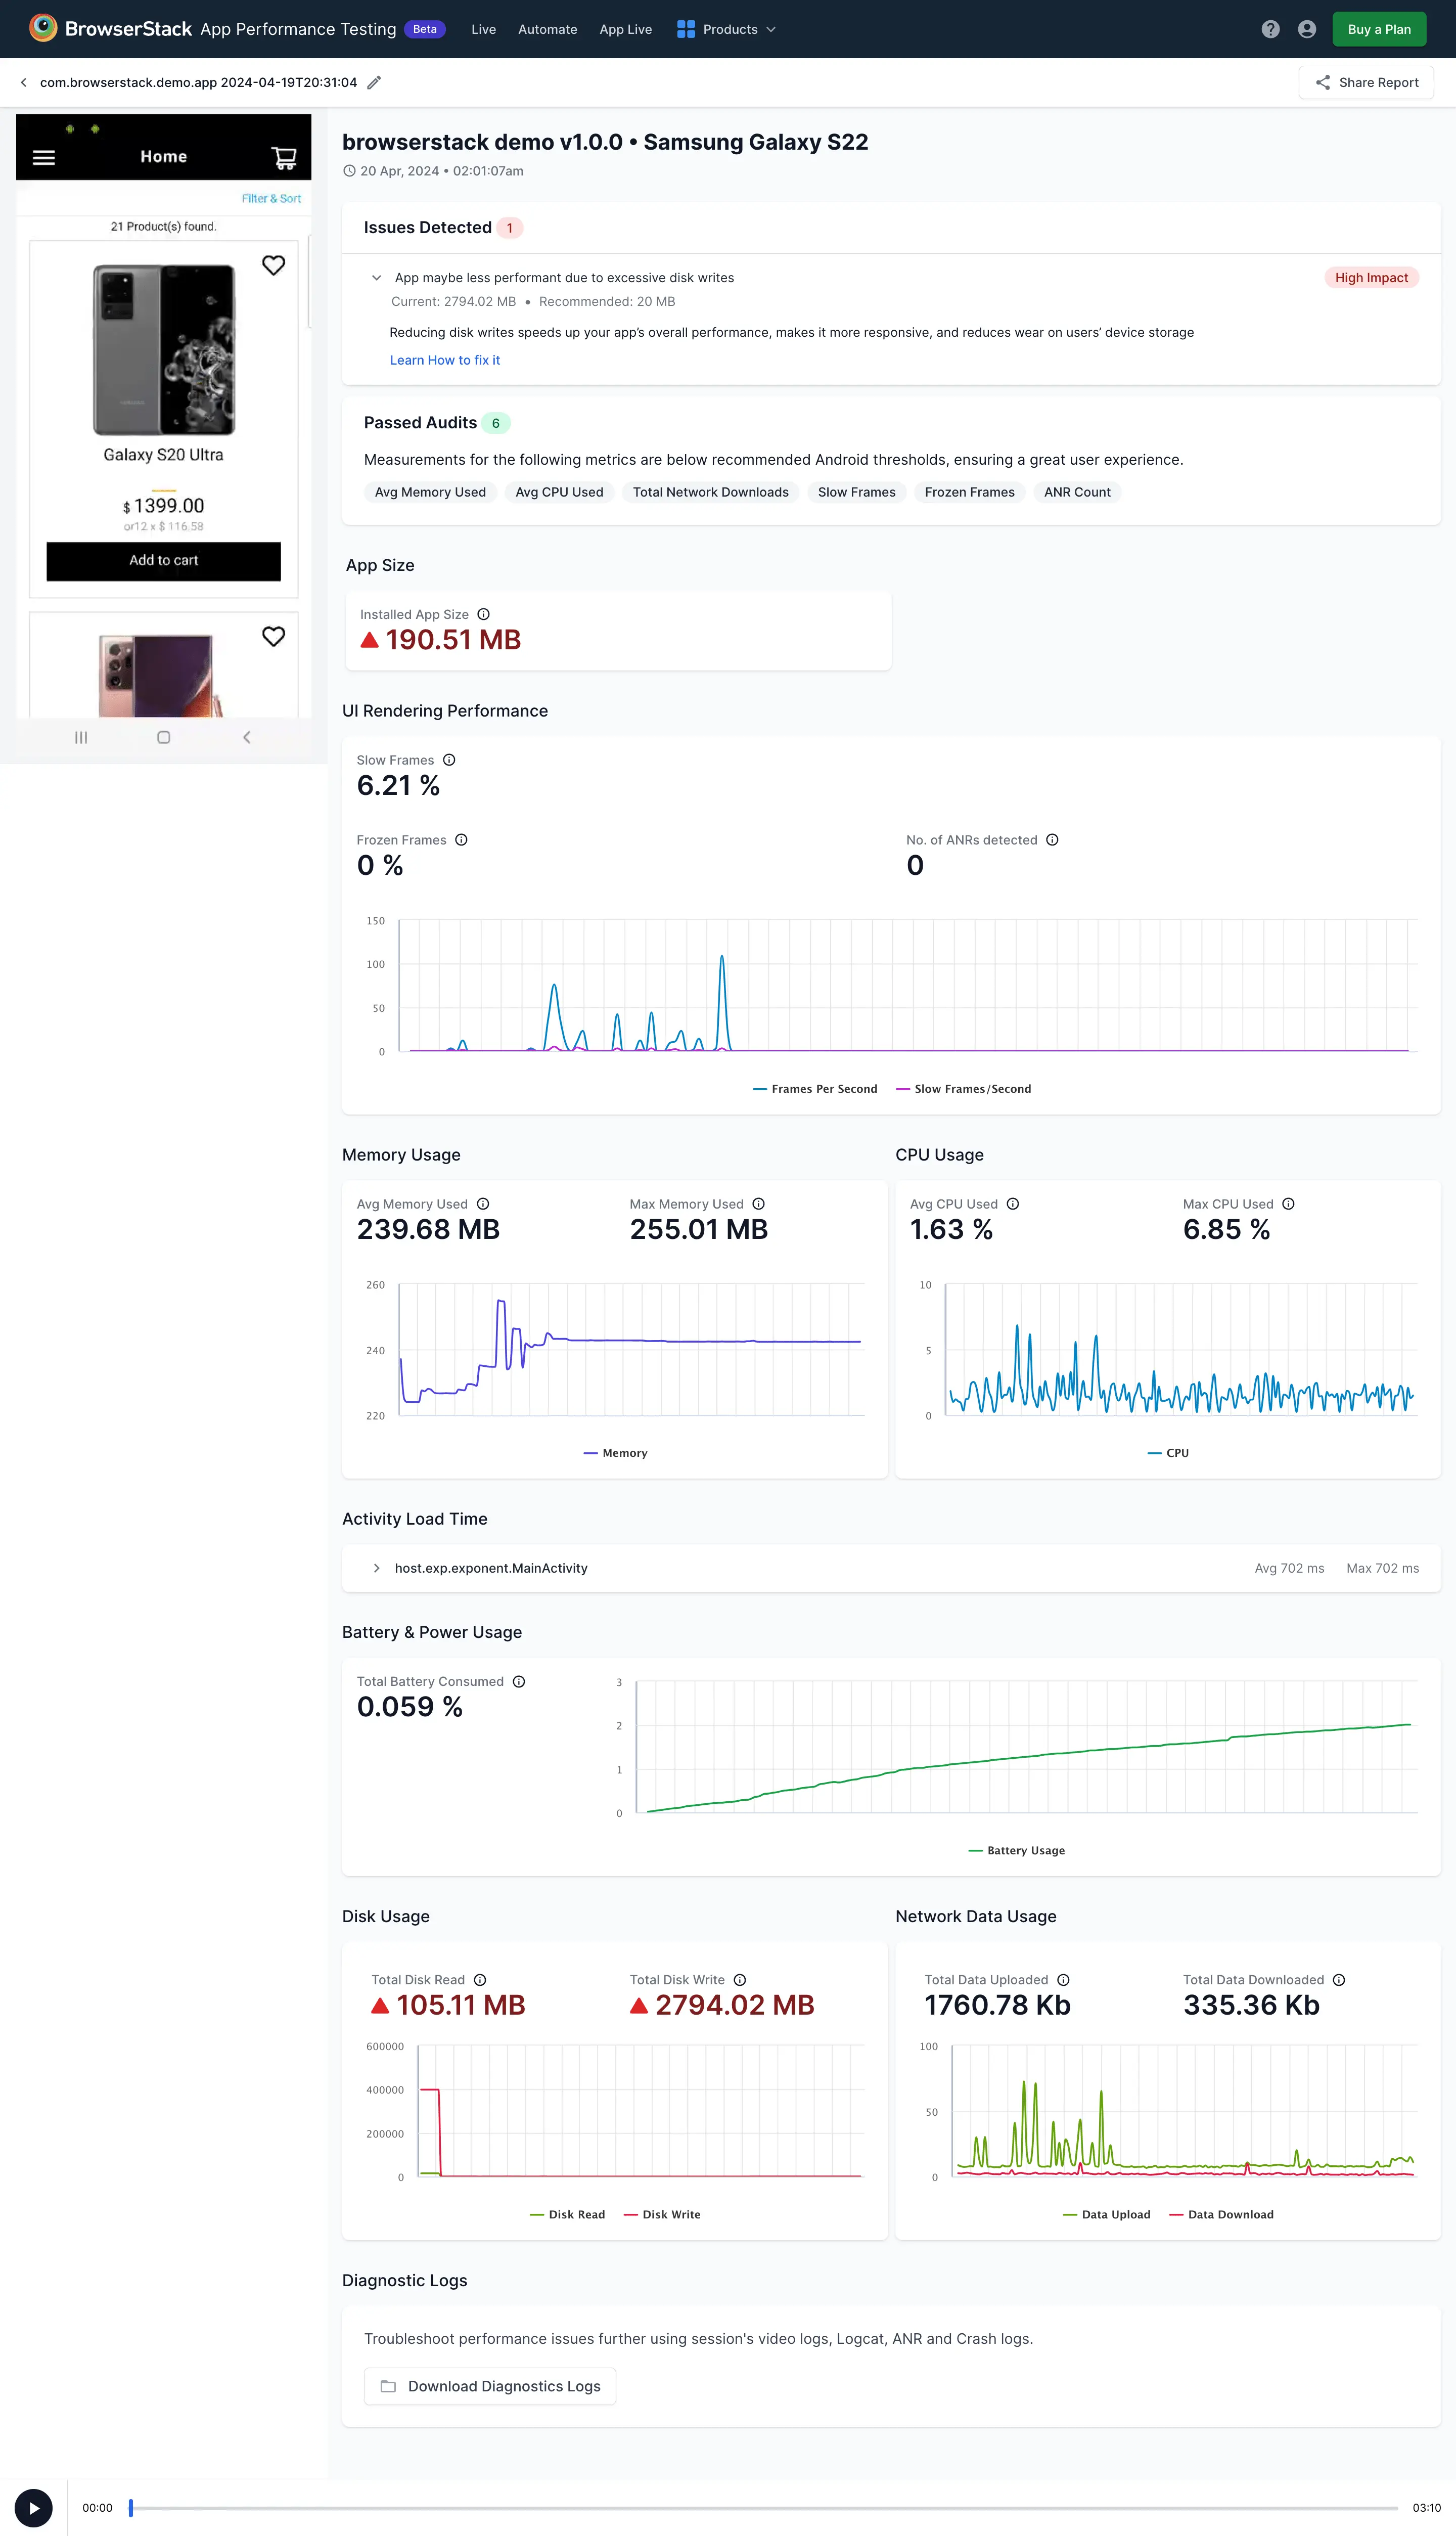
Task: Click info icon next to Installed App Size
Action: [x=483, y=614]
